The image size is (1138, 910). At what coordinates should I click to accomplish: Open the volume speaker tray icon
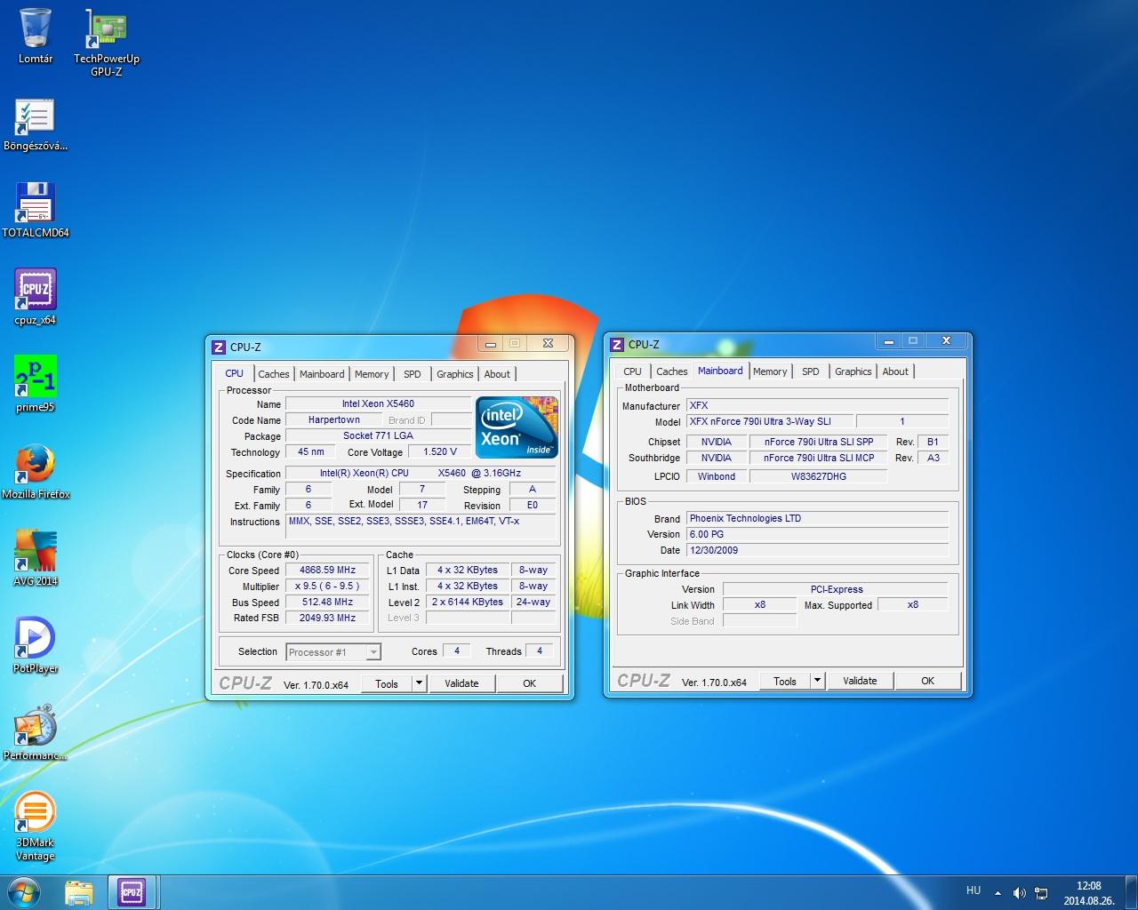(1019, 892)
